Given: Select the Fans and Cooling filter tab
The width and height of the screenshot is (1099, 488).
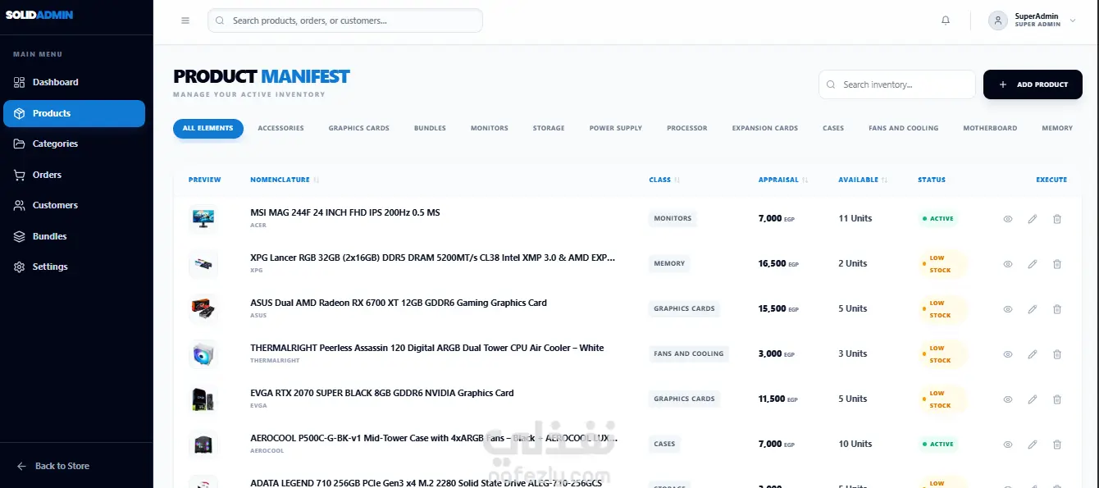Looking at the screenshot, I should pos(903,128).
